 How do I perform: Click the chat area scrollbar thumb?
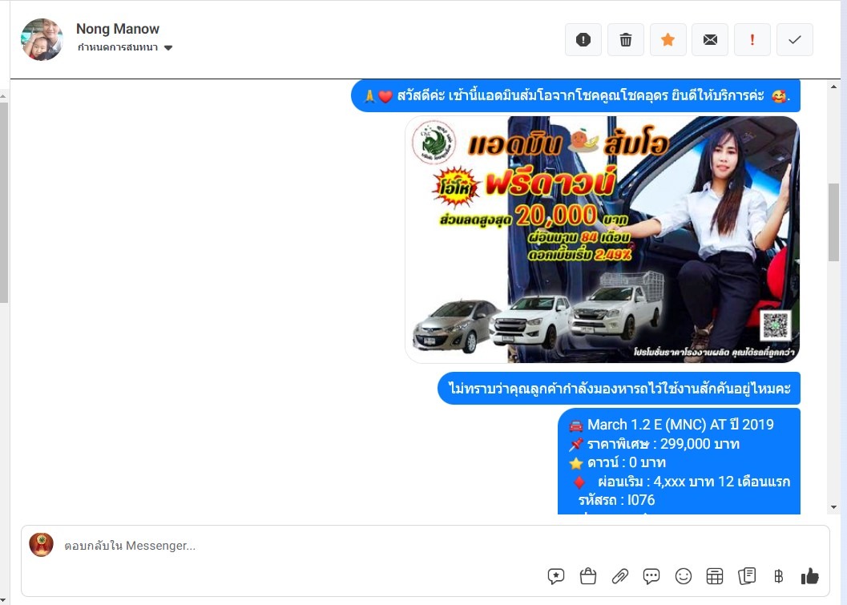tap(833, 223)
